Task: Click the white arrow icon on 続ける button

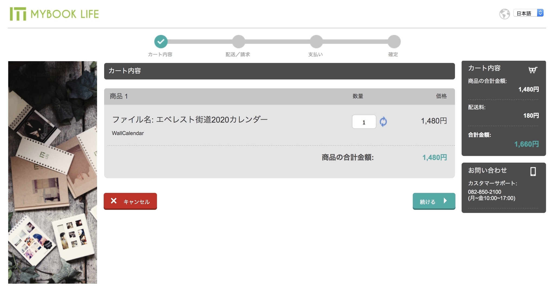Action: pyautogui.click(x=445, y=201)
